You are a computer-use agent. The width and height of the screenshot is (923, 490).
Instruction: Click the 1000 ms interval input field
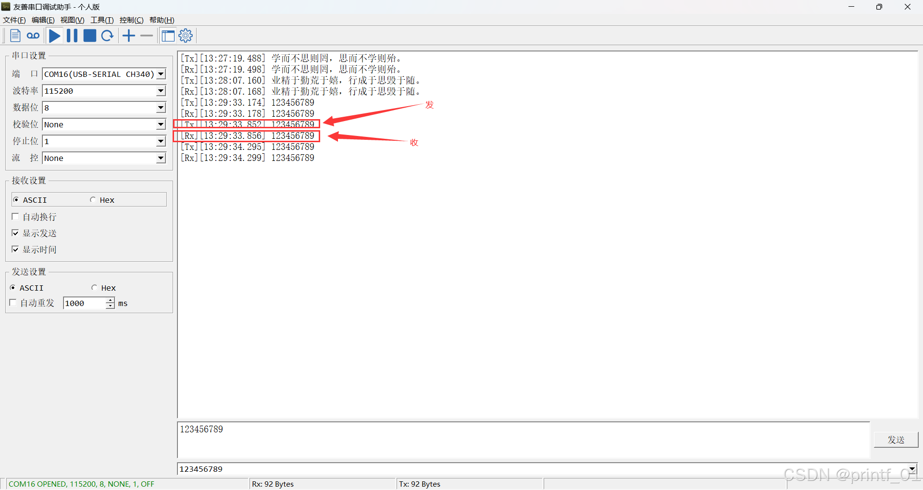coord(85,303)
